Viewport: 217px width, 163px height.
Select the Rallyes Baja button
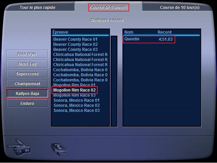pyautogui.click(x=27, y=94)
